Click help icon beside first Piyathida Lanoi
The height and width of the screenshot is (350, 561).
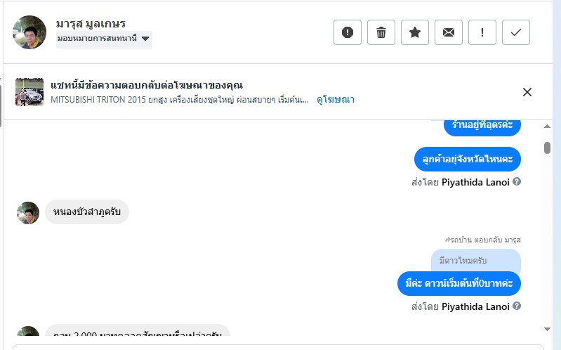click(x=517, y=182)
